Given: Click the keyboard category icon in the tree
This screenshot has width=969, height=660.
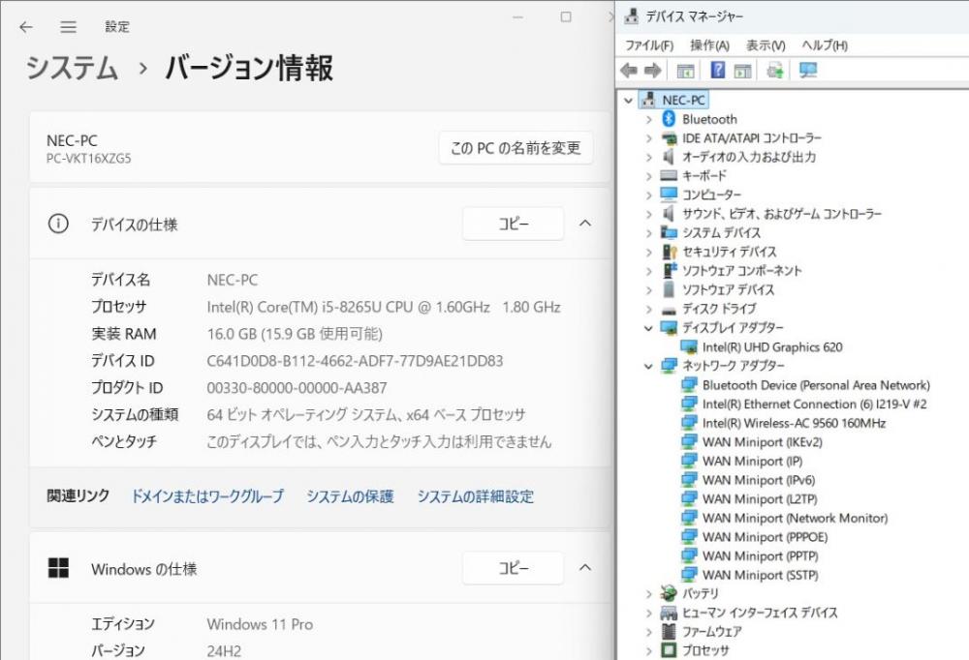Looking at the screenshot, I should point(669,175).
